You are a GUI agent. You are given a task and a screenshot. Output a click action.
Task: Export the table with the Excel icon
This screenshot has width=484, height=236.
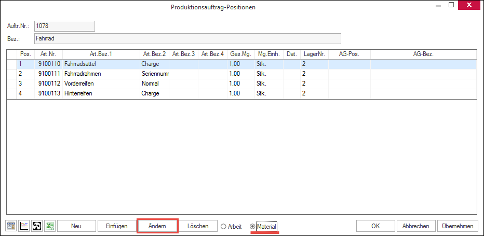point(49,226)
